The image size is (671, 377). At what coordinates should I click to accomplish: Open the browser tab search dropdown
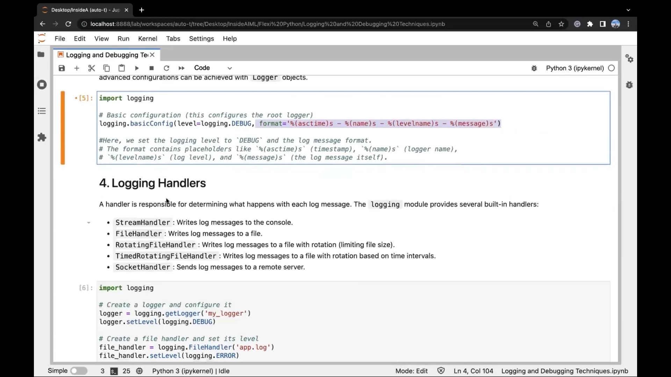[x=628, y=10]
